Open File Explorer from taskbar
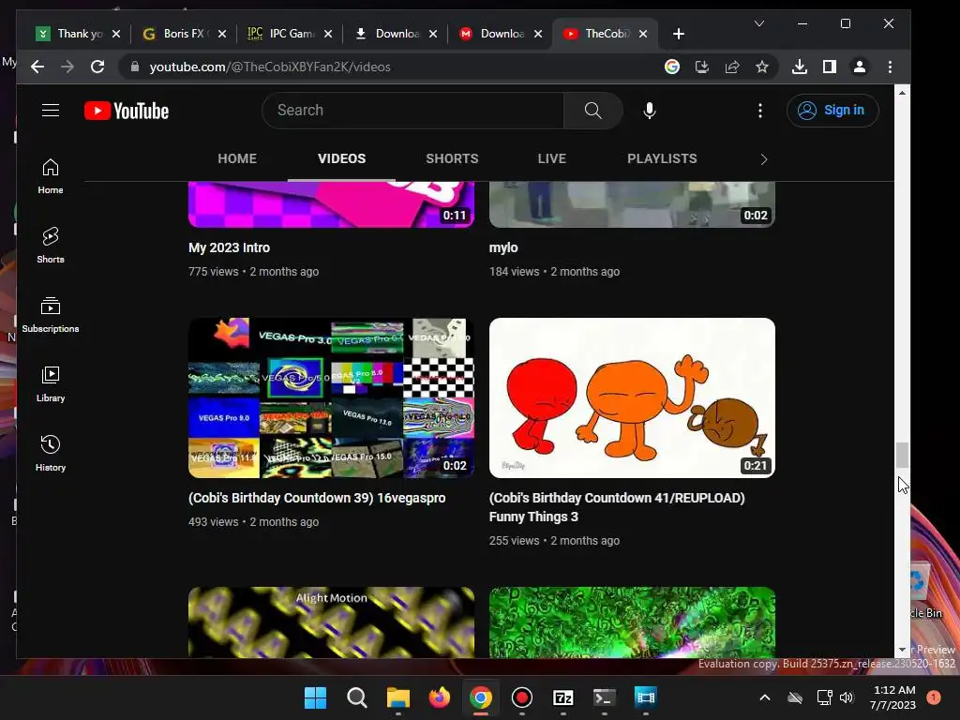This screenshot has height=720, width=960. click(x=397, y=697)
